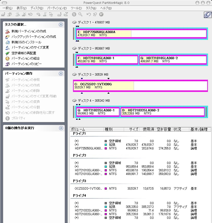Open the パーティション(P) menu
The width and height of the screenshot is (212, 223).
(x=57, y=8)
